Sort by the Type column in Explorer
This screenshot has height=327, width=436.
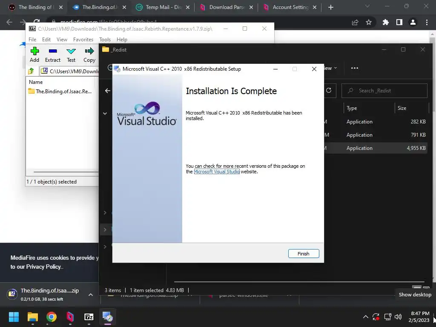click(352, 108)
